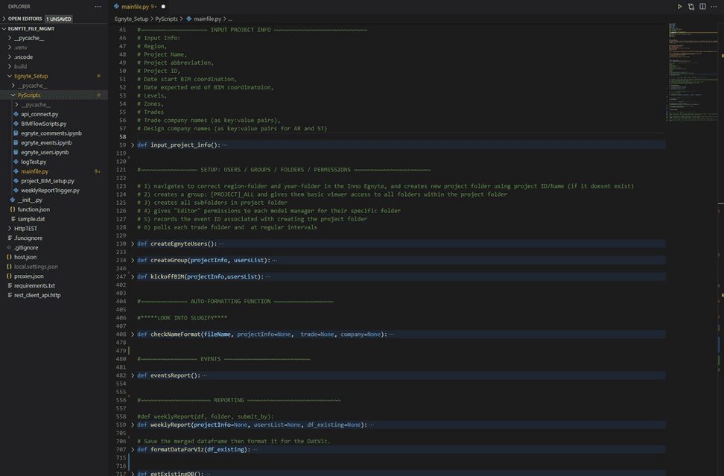
Task: Click the Python icon in the mainfile.py tab
Action: click(x=116, y=7)
